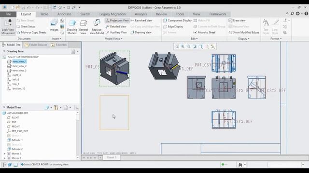This screenshot has height=173, width=309.
Task: Click Zoom In icon
Action: point(183,47)
